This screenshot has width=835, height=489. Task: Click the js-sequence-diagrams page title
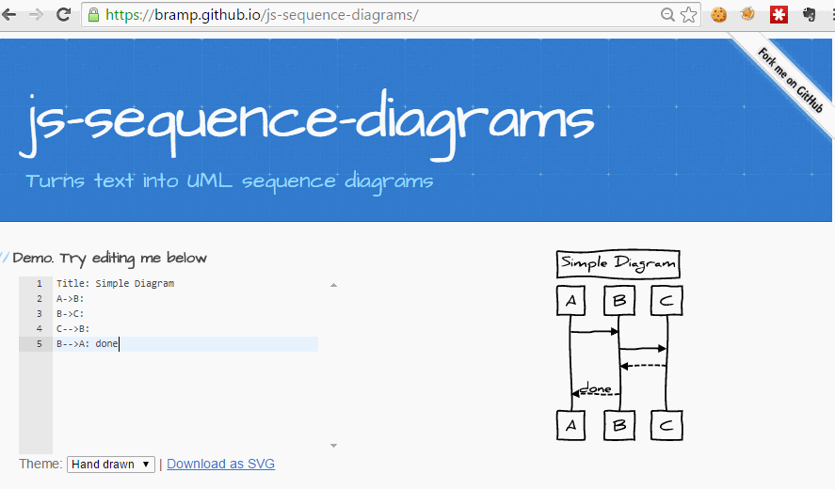click(307, 124)
